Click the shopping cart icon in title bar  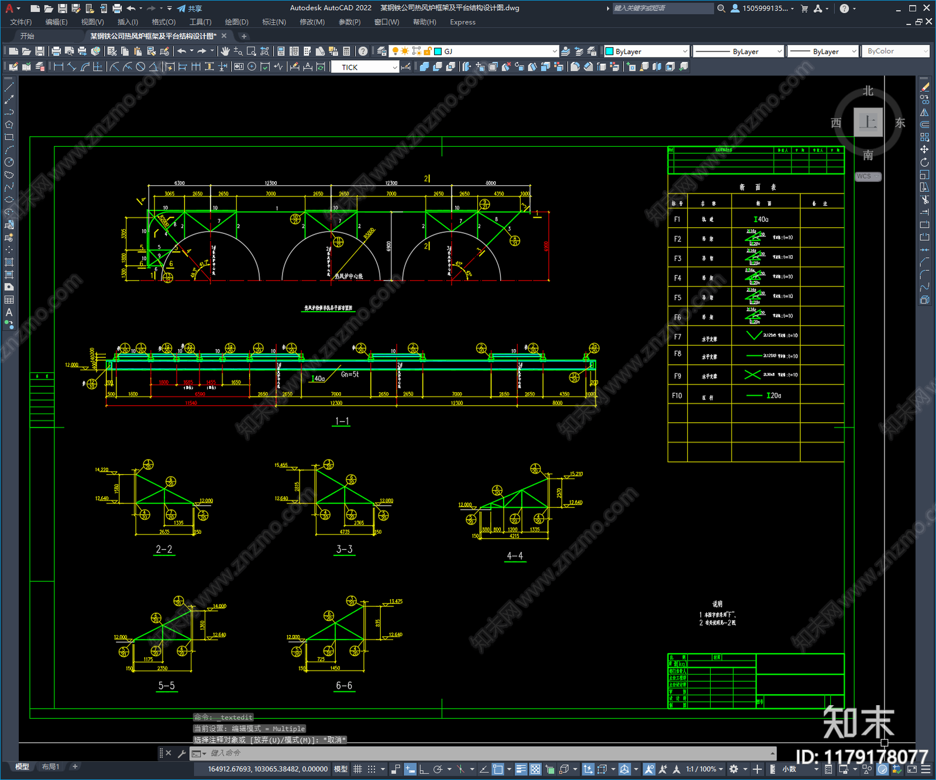point(804,8)
